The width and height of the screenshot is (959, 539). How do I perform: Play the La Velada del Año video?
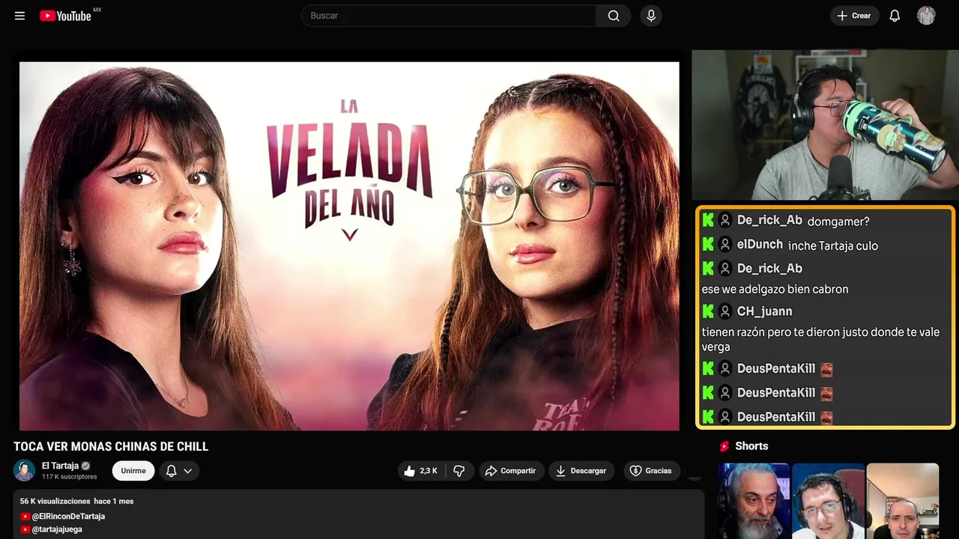point(349,246)
